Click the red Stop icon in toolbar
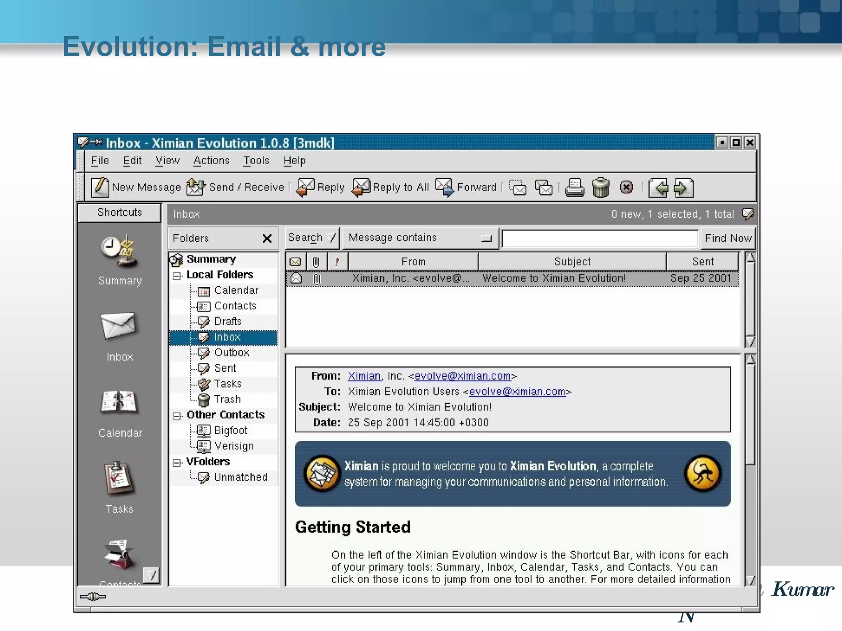 click(x=626, y=187)
